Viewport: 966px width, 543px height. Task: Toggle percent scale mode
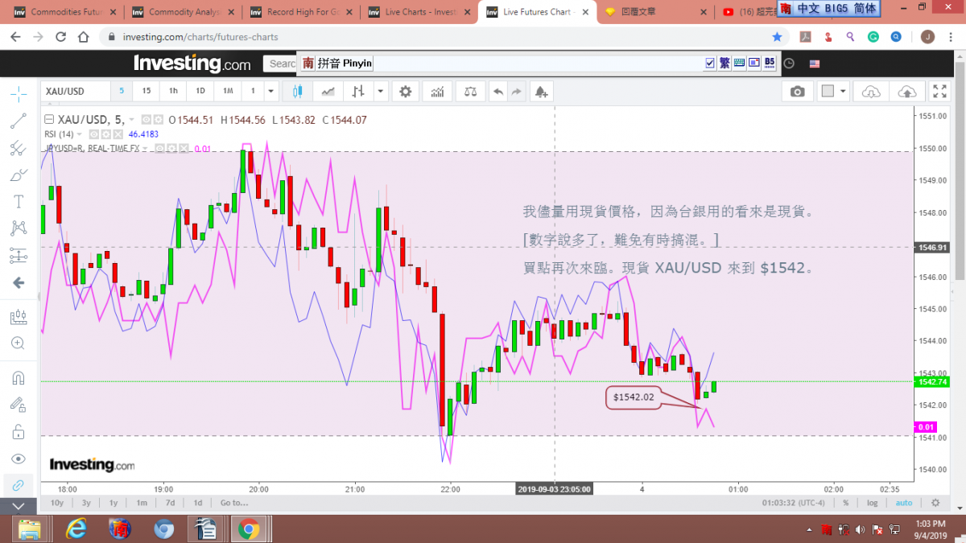pyautogui.click(x=846, y=503)
